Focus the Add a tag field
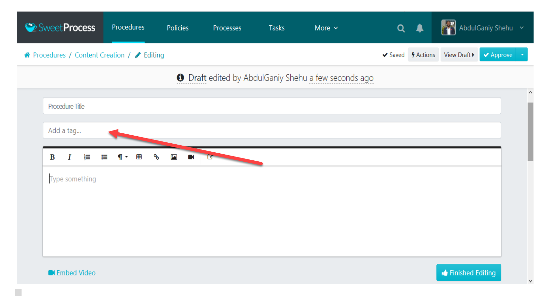The image size is (549, 296). [272, 130]
